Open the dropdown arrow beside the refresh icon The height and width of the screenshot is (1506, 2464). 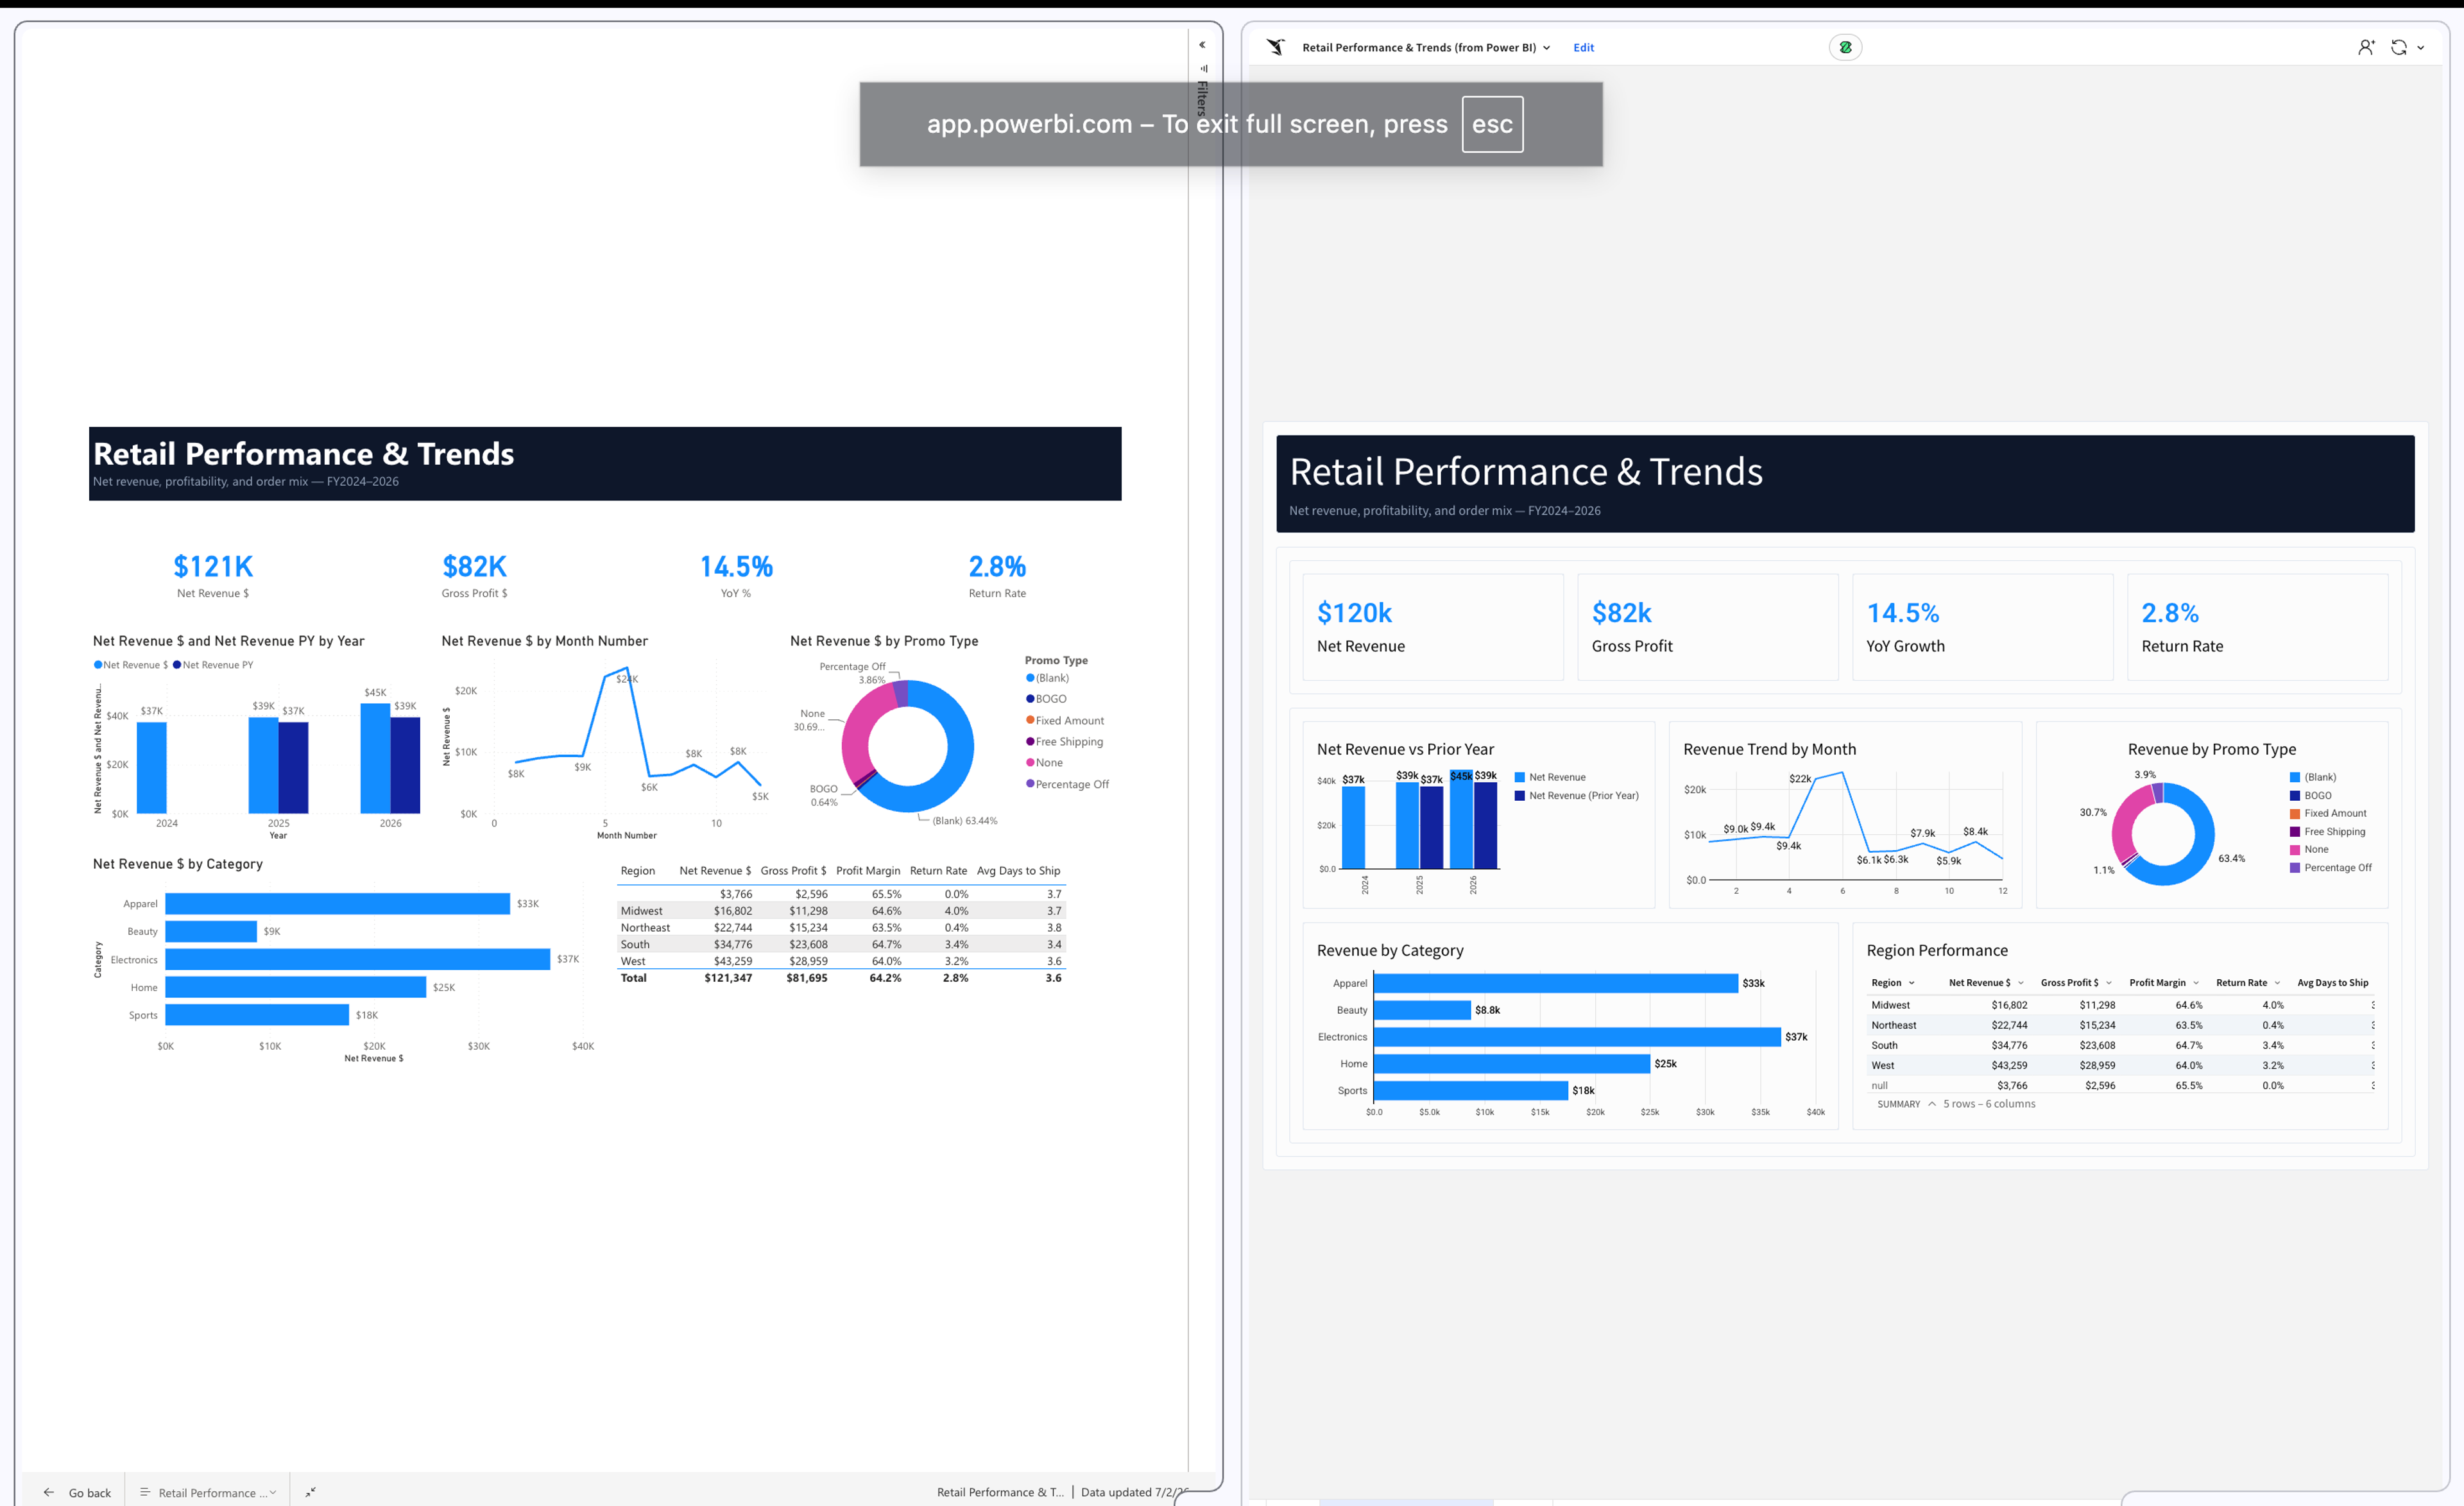tap(2420, 47)
